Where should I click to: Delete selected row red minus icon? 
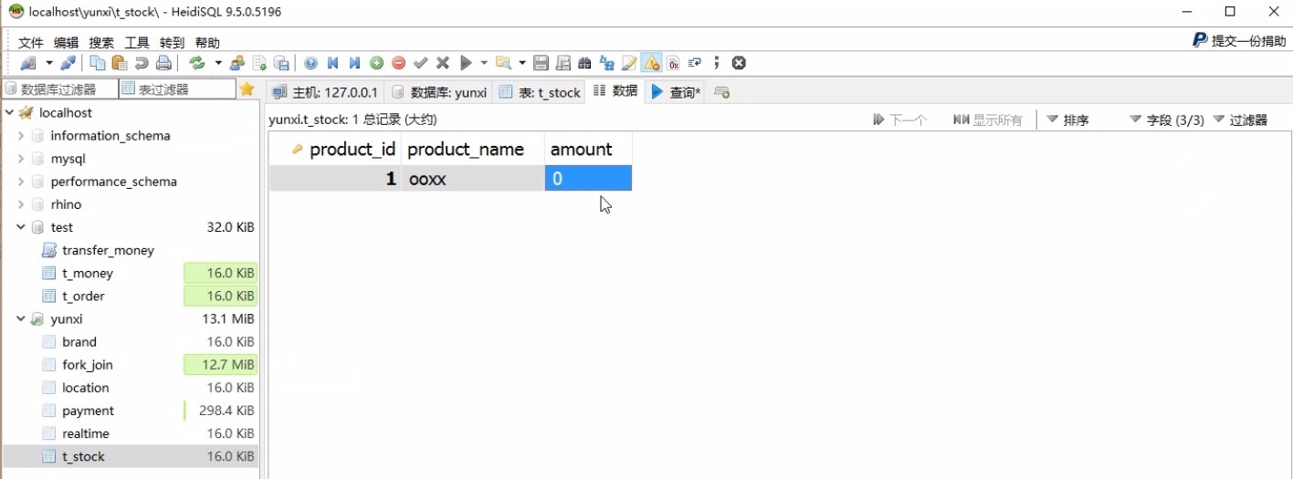point(399,63)
